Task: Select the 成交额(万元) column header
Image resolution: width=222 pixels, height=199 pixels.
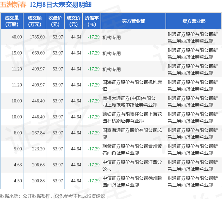Action: pos(34,21)
